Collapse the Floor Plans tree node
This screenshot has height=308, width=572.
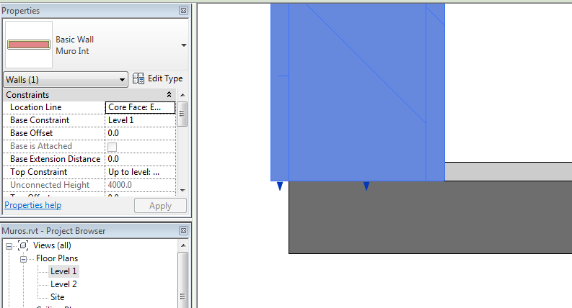click(x=23, y=259)
